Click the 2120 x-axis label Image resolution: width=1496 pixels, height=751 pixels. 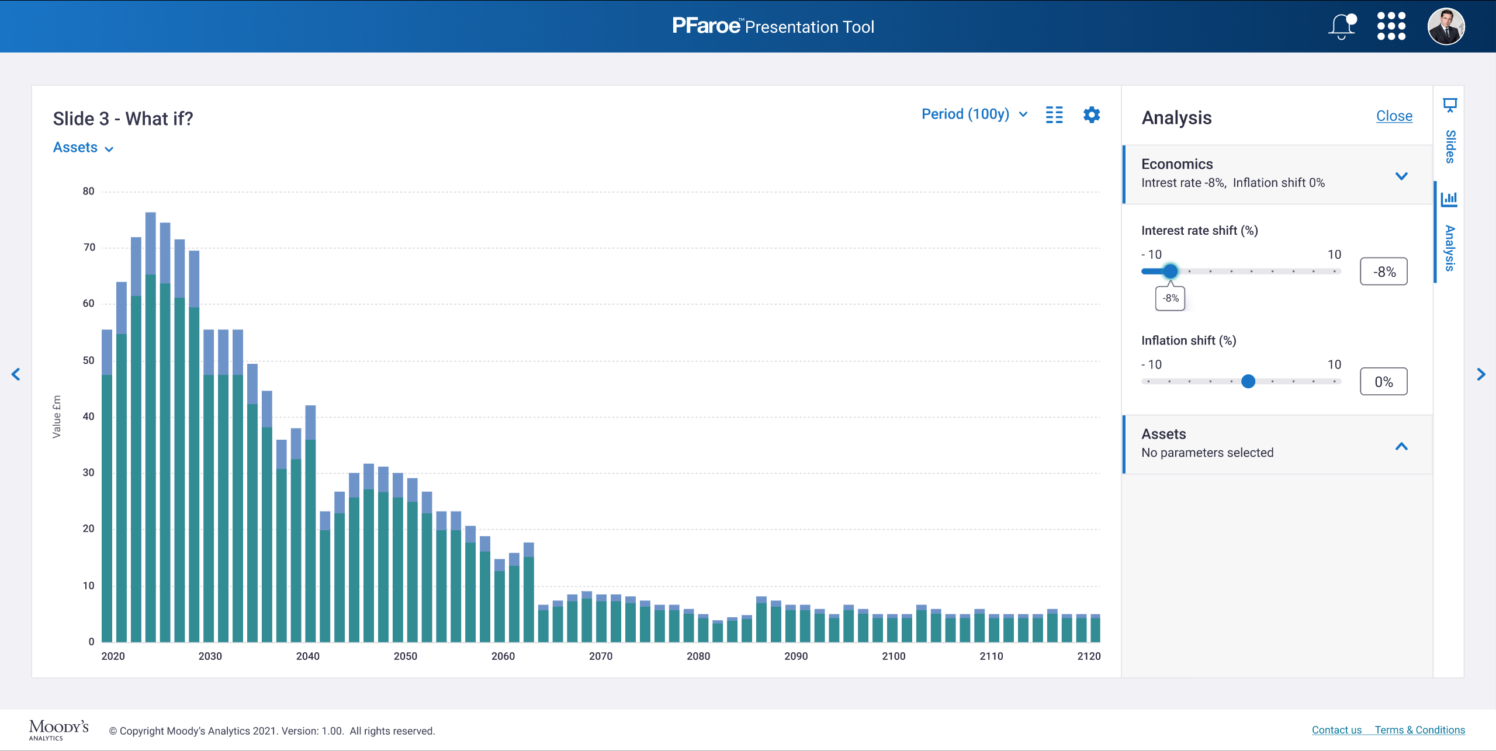click(1088, 656)
